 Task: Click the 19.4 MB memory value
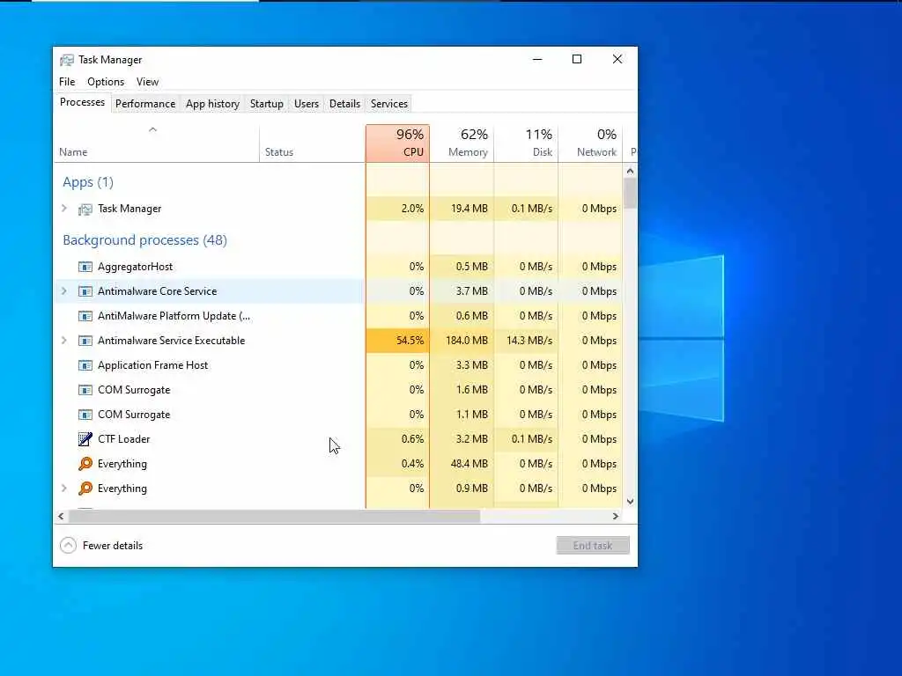pyautogui.click(x=469, y=209)
